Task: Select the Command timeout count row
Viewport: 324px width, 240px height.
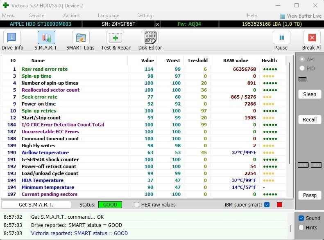Action: tap(144, 139)
